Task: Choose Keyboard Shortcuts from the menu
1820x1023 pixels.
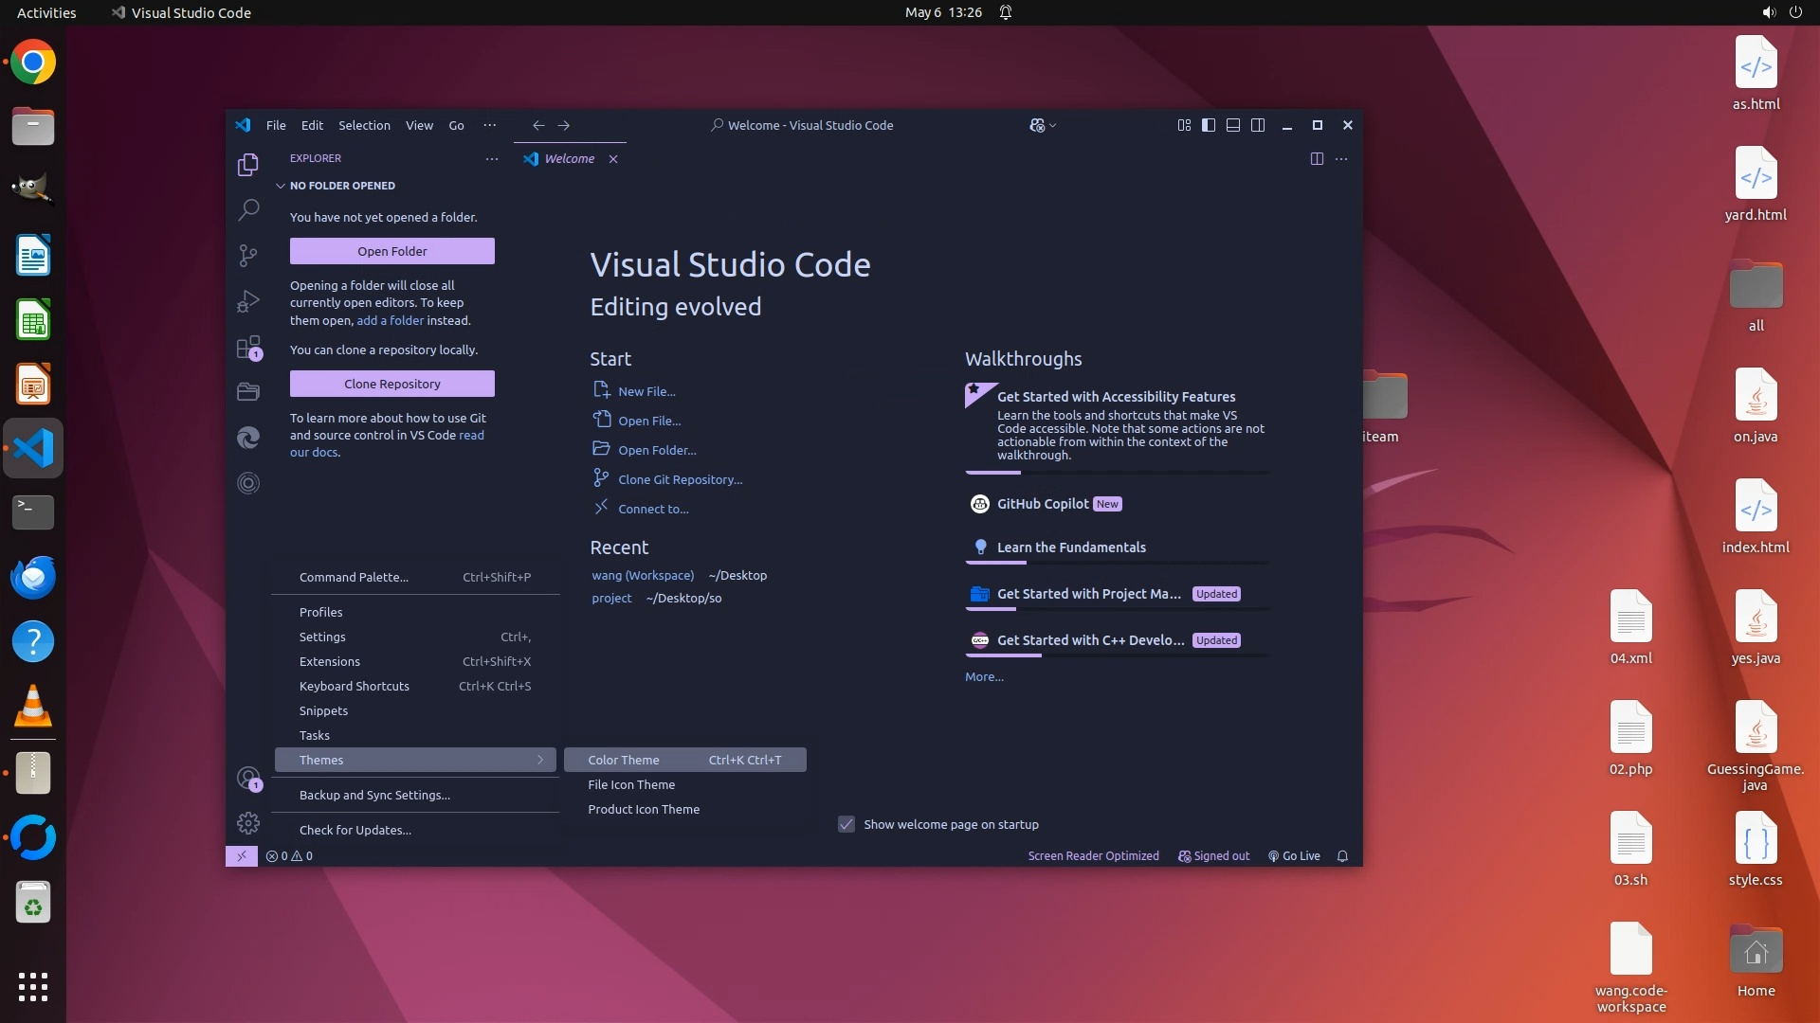Action: click(x=355, y=686)
